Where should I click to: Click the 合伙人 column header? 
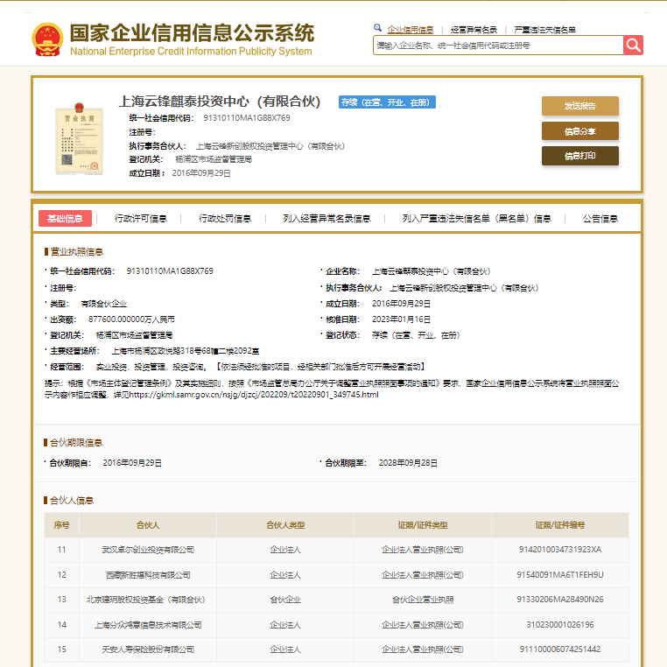[148, 525]
